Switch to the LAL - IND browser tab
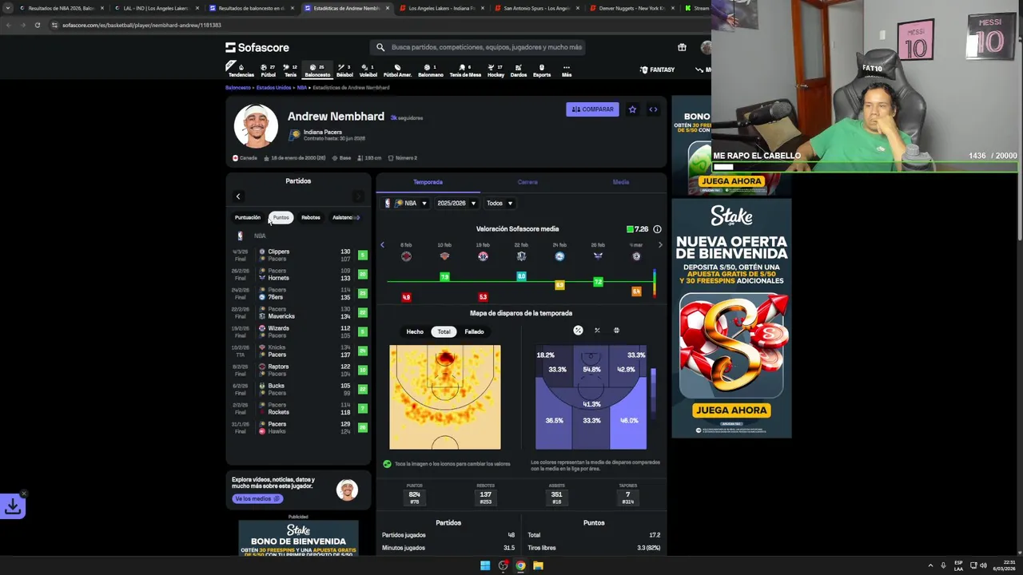Image resolution: width=1023 pixels, height=575 pixels. [x=155, y=8]
